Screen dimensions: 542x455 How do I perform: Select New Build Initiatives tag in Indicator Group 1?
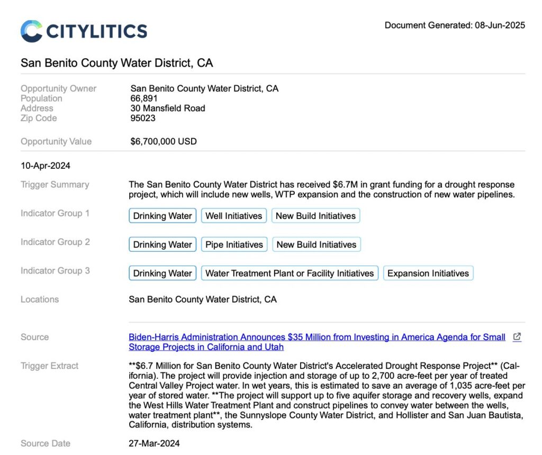coord(315,215)
